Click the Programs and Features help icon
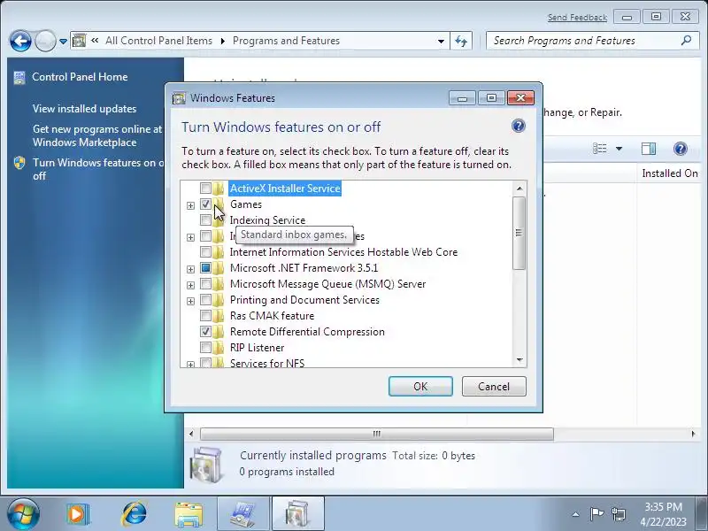 [680, 149]
